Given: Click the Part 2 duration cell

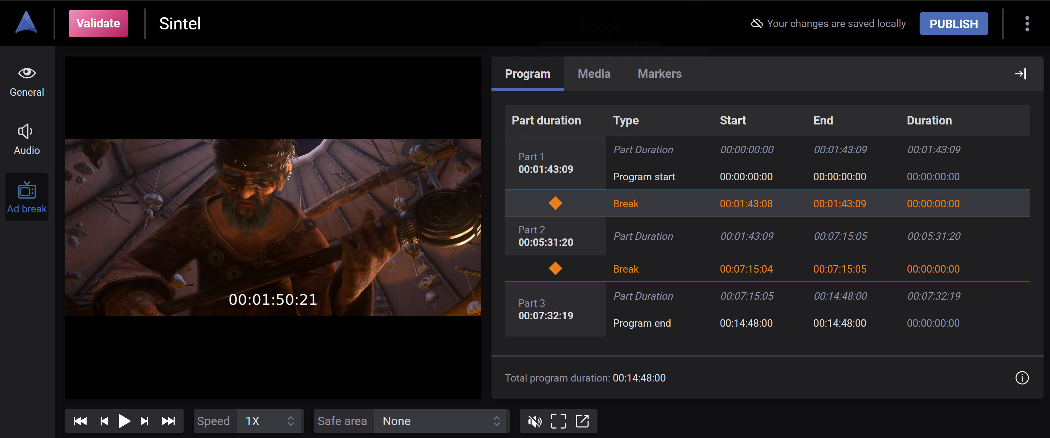Looking at the screenshot, I should pos(555,236).
